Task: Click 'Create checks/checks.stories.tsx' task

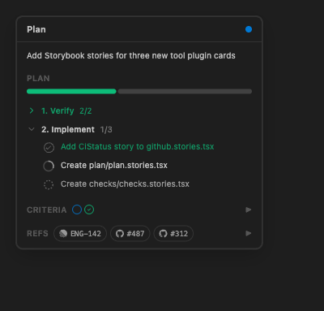Action: [x=125, y=184]
